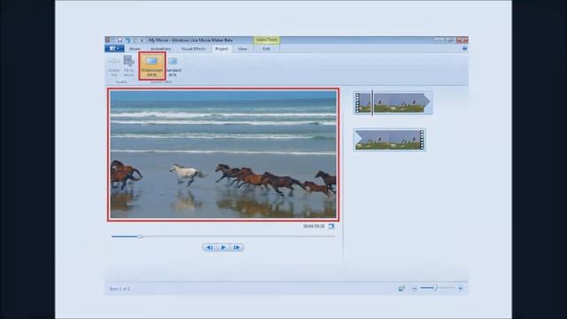This screenshot has height=319, width=567.
Task: Click the Redo arrow in title bar
Action: click(x=136, y=40)
